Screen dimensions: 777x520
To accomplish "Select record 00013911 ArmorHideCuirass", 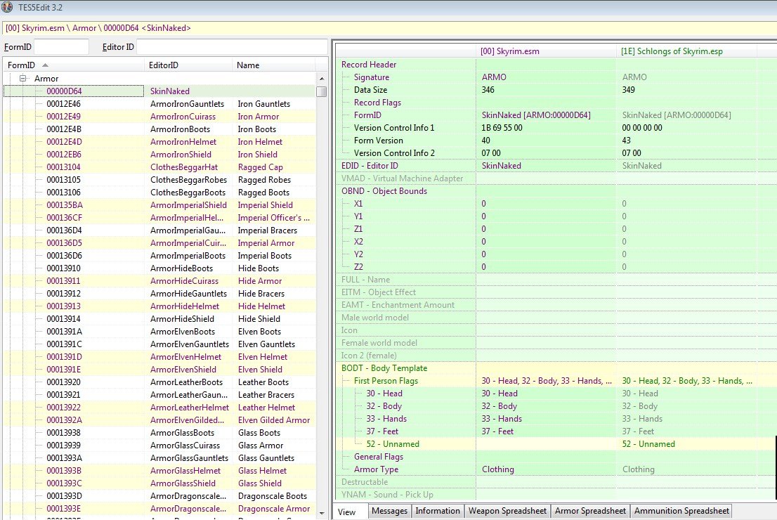I will (x=159, y=281).
